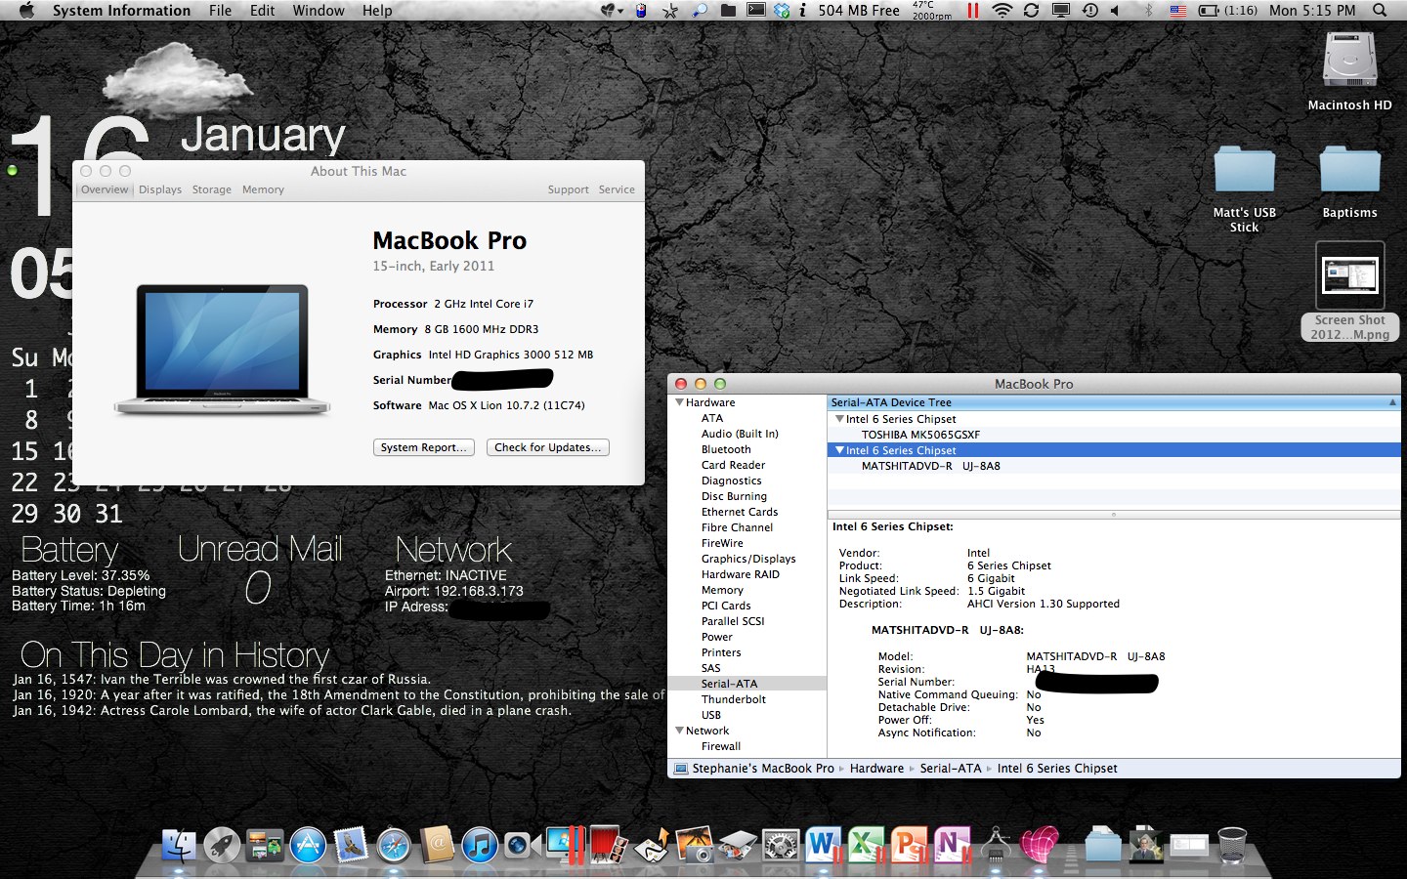
Task: Click battery status in menu bar
Action: coord(1228,11)
